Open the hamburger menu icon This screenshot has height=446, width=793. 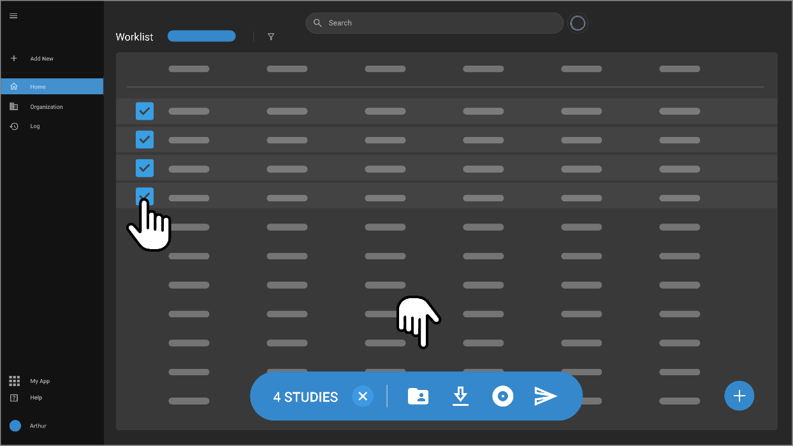coord(13,16)
